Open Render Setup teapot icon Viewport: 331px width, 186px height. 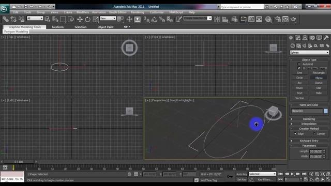(278, 20)
